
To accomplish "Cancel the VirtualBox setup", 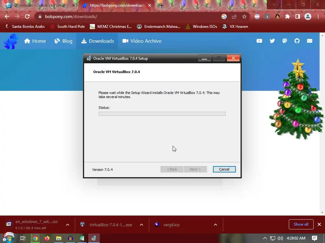I will click(x=224, y=169).
